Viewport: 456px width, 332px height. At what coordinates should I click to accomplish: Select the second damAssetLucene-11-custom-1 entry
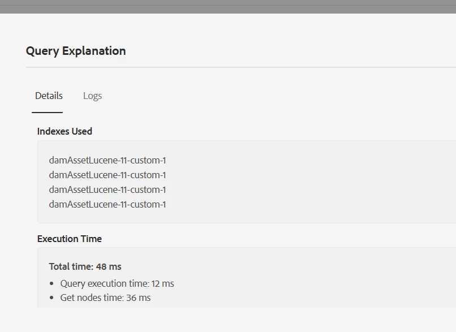(107, 175)
